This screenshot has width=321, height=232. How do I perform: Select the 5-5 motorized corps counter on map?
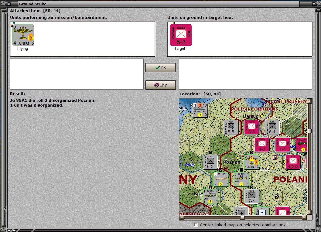pyautogui.click(x=231, y=127)
